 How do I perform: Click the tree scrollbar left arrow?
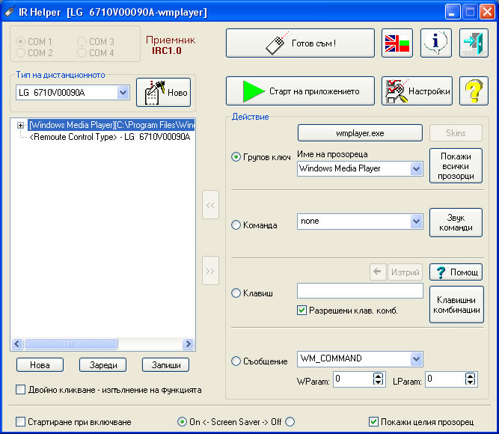pyautogui.click(x=17, y=344)
